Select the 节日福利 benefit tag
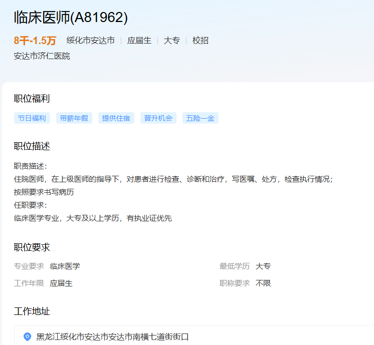The height and width of the screenshot is (345, 374). pos(32,118)
